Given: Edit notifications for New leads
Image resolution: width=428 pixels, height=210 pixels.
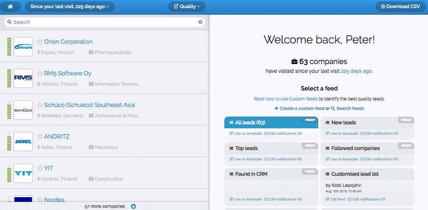Looking at the screenshot, I should pos(379,134).
